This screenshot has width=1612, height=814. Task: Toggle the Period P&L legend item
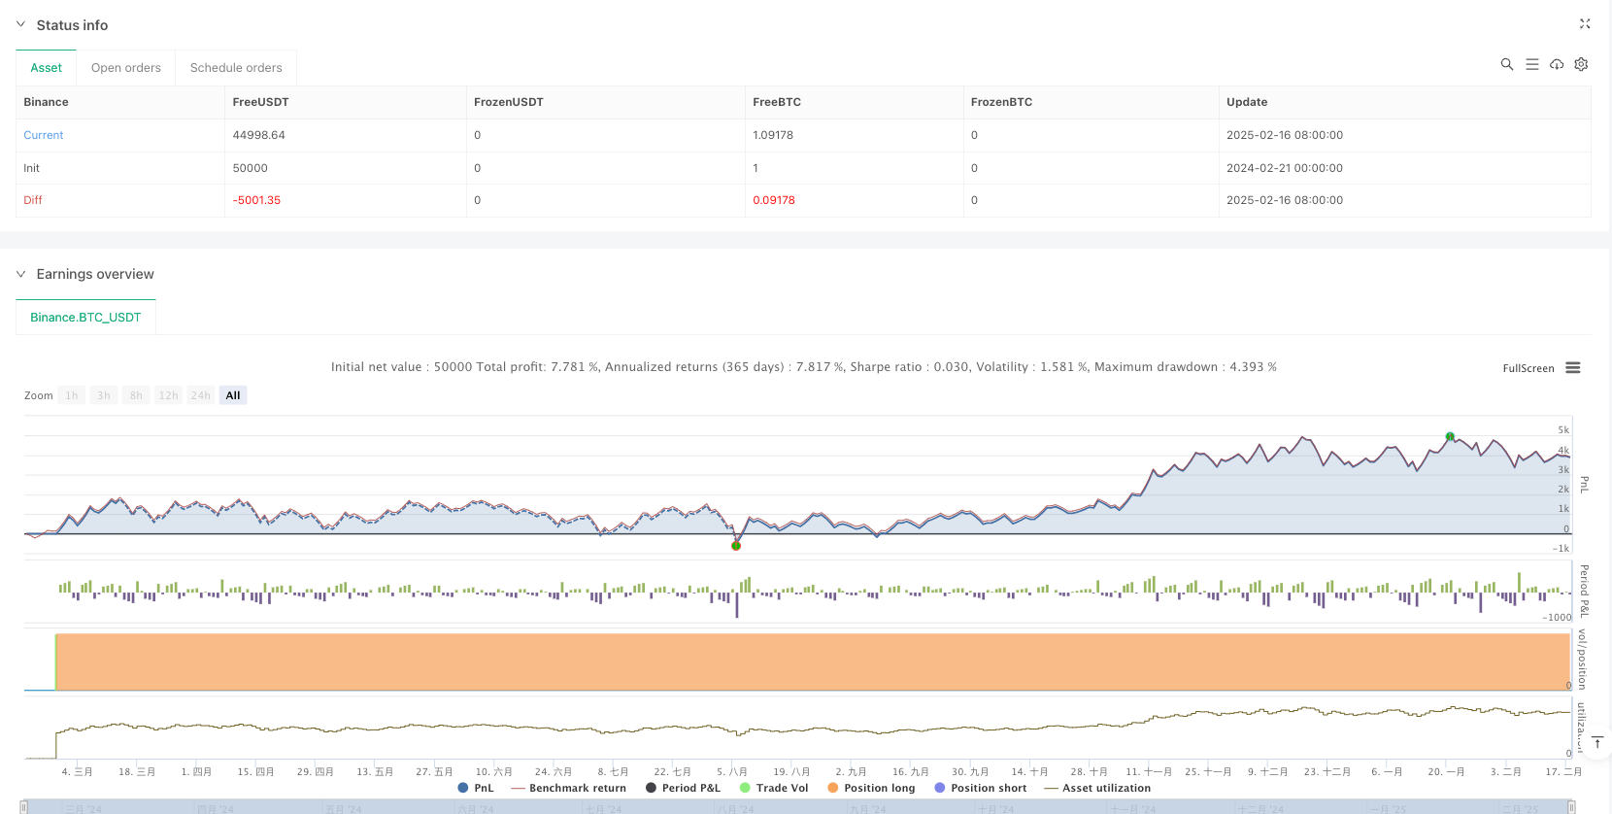click(x=683, y=788)
